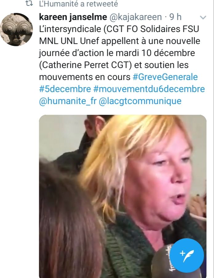Open kareen janselme's profile avatar

point(16,30)
